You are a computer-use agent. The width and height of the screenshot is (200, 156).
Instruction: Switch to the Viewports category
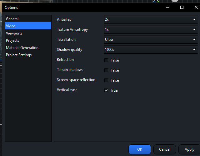(x=14, y=33)
